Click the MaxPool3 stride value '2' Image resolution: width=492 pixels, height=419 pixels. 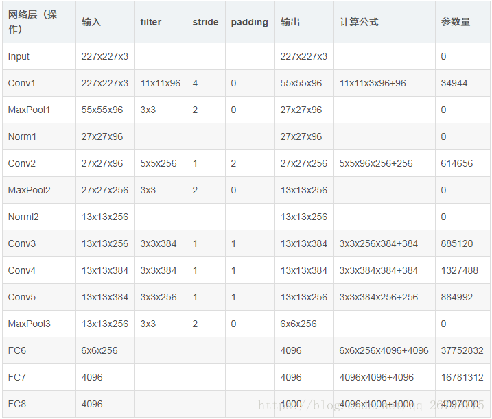coord(195,324)
